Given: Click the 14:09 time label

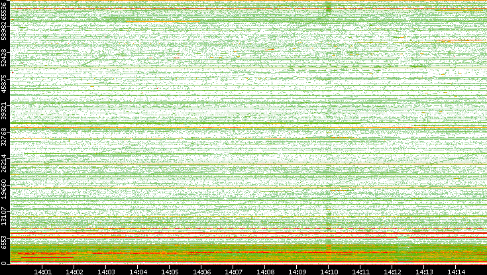Looking at the screenshot, I should pos(297,272).
